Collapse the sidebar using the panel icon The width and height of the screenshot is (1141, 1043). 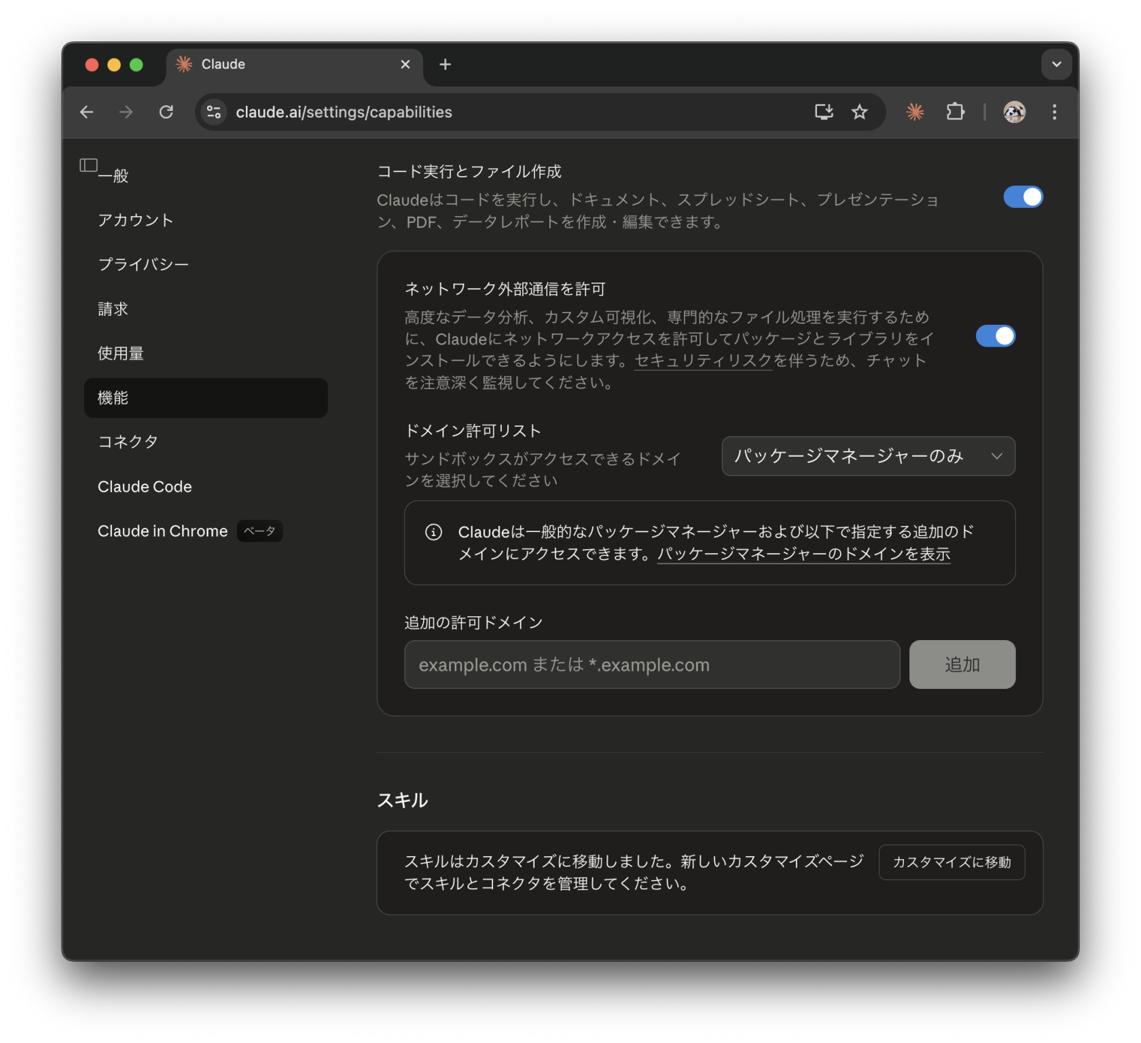click(x=87, y=164)
